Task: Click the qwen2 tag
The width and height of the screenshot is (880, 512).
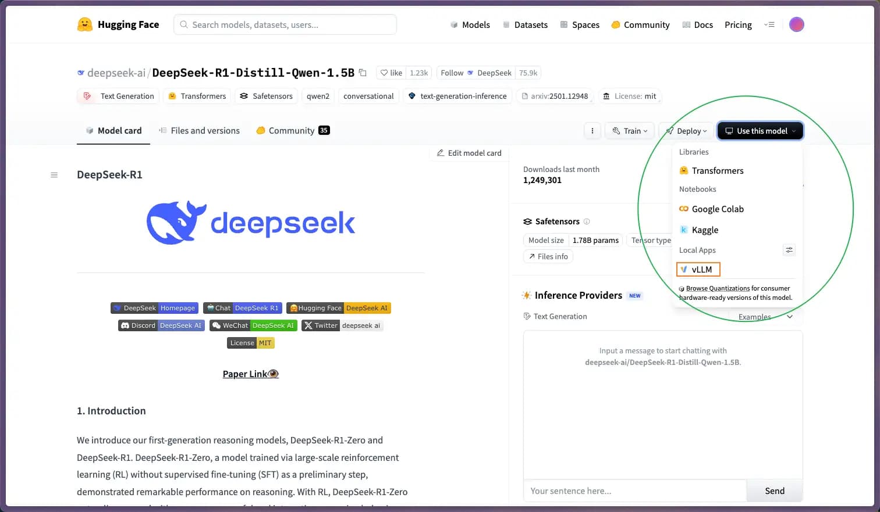Action: pyautogui.click(x=318, y=96)
